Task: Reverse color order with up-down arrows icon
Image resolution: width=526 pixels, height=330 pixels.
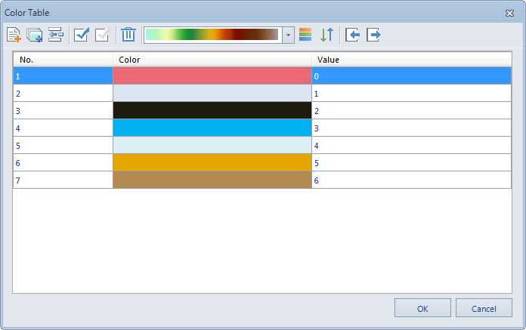Action: pyautogui.click(x=326, y=35)
